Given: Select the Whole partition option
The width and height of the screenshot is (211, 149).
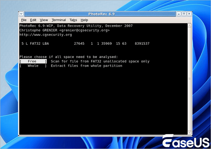Looking at the screenshot, I should tap(33, 66).
